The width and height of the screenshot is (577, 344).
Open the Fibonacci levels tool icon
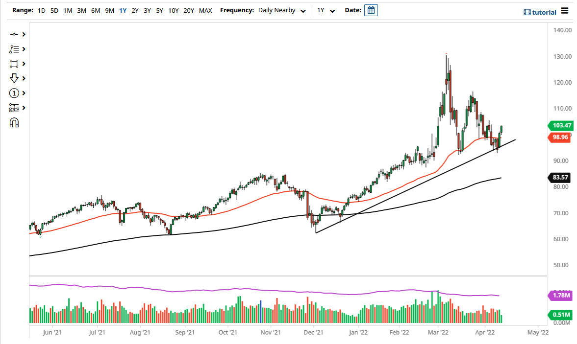[x=14, y=108]
